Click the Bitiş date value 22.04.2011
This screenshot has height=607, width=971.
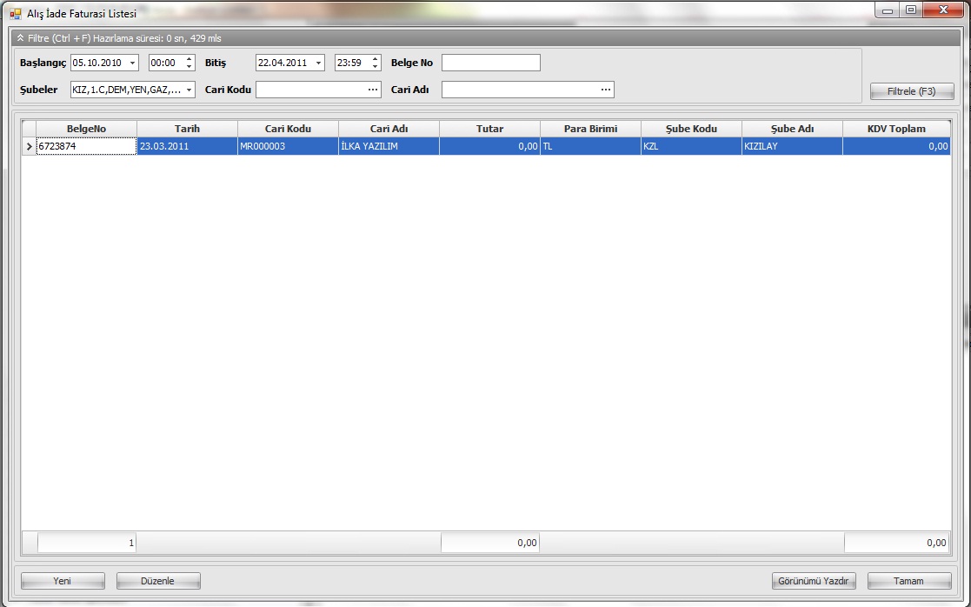284,63
